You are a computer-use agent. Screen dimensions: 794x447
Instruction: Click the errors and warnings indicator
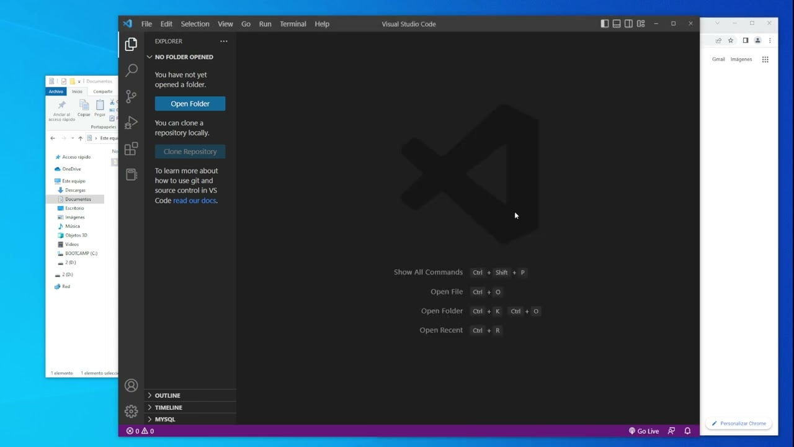[139, 430]
